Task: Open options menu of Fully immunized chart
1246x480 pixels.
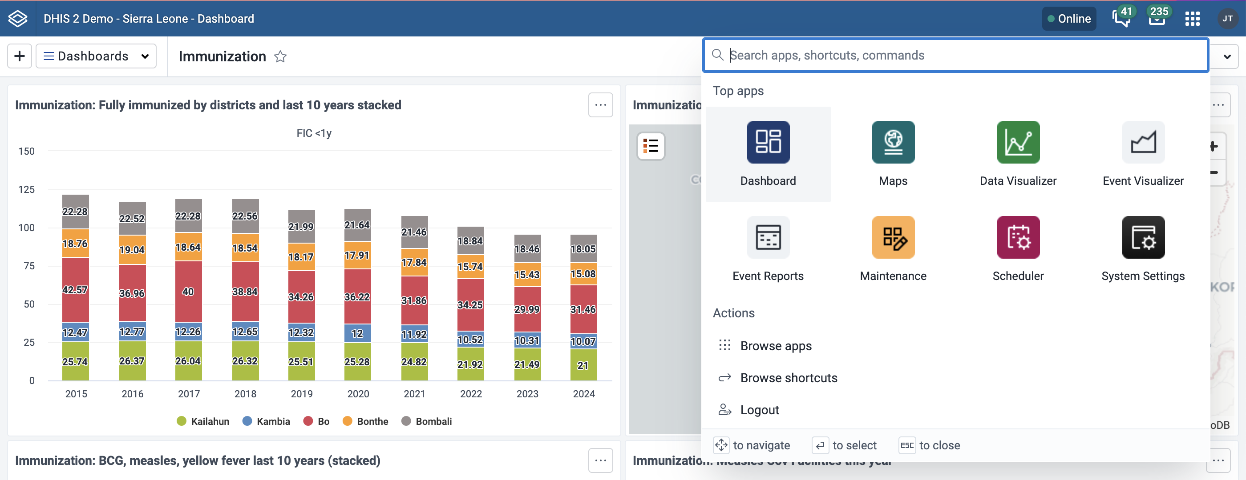Action: [600, 105]
